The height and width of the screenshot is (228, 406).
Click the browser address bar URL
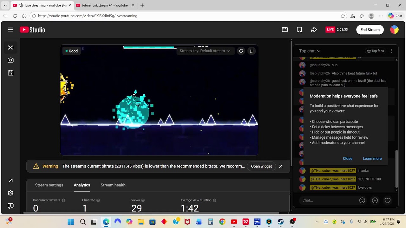tap(88, 16)
